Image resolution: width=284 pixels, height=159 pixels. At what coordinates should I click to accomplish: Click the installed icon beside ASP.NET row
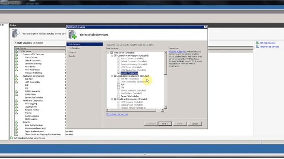coord(17,79)
